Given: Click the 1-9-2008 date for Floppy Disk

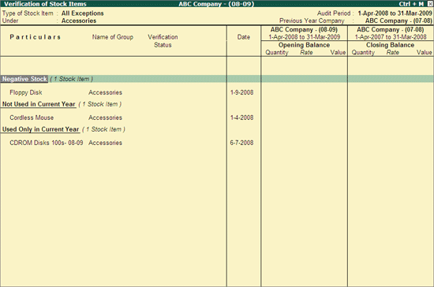Looking at the screenshot, I should [241, 92].
